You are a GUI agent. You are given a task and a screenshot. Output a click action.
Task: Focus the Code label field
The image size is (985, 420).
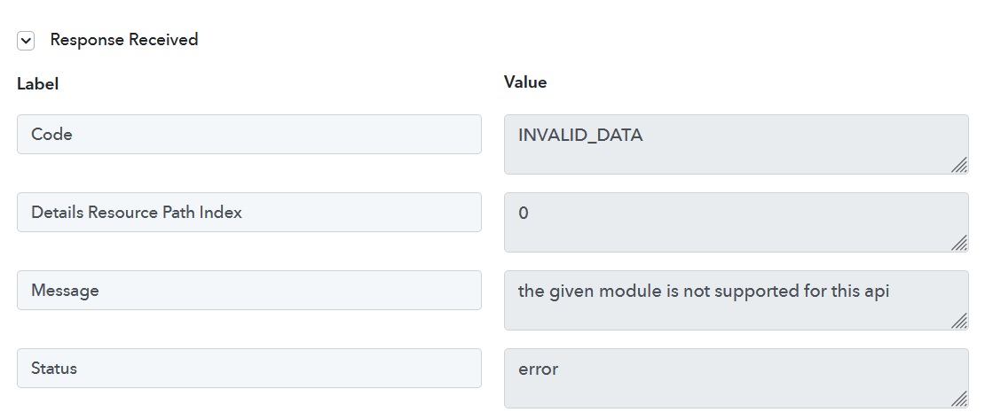coord(249,134)
